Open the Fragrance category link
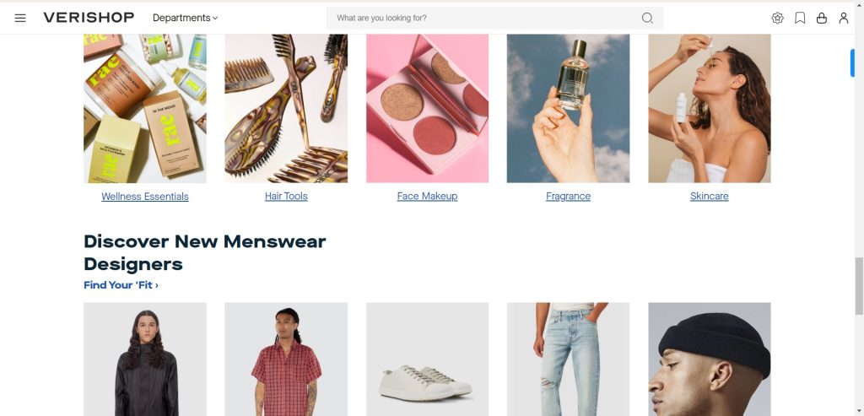Image resolution: width=864 pixels, height=416 pixels. click(568, 196)
